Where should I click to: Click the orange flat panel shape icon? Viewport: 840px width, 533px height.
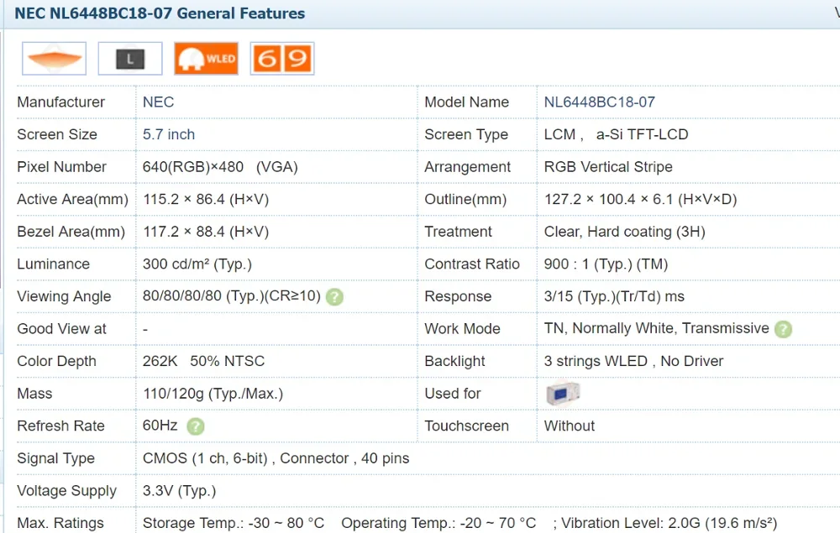(x=54, y=59)
